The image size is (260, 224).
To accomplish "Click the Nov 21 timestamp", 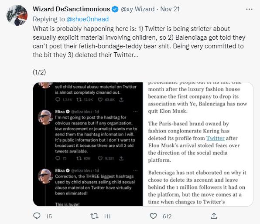I will click(170, 9).
